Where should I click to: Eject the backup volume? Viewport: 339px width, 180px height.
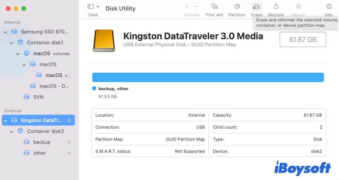[x=69, y=142]
